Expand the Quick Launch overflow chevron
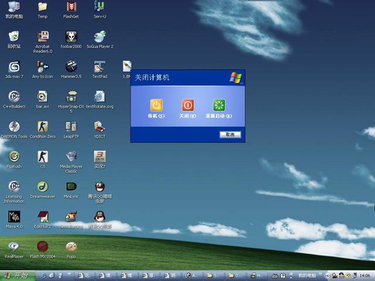375x281 pixels. tap(69, 274)
